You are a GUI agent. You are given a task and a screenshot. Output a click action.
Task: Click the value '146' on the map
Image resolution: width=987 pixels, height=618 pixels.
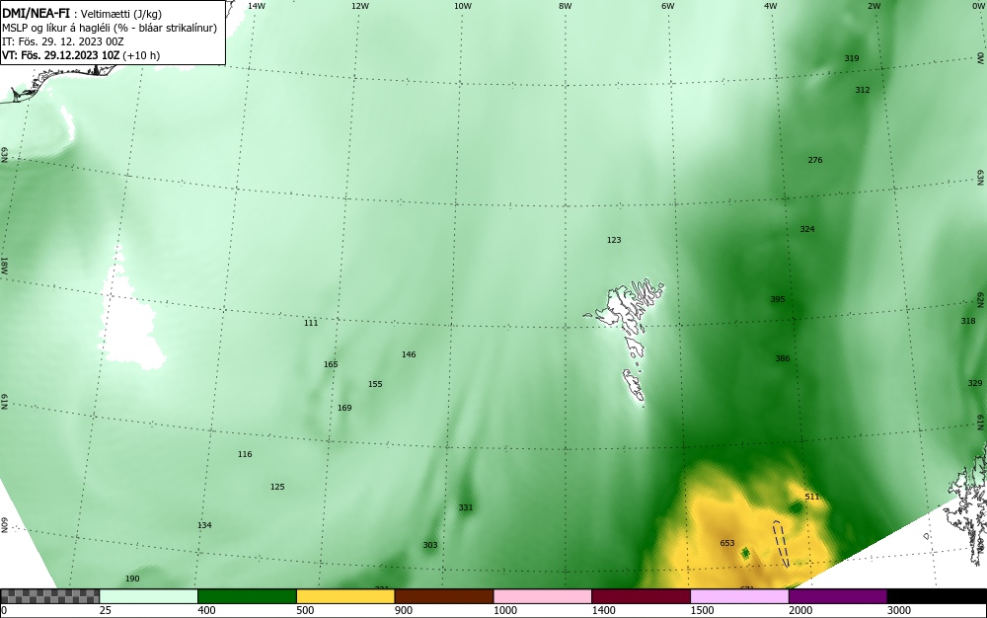pos(409,354)
